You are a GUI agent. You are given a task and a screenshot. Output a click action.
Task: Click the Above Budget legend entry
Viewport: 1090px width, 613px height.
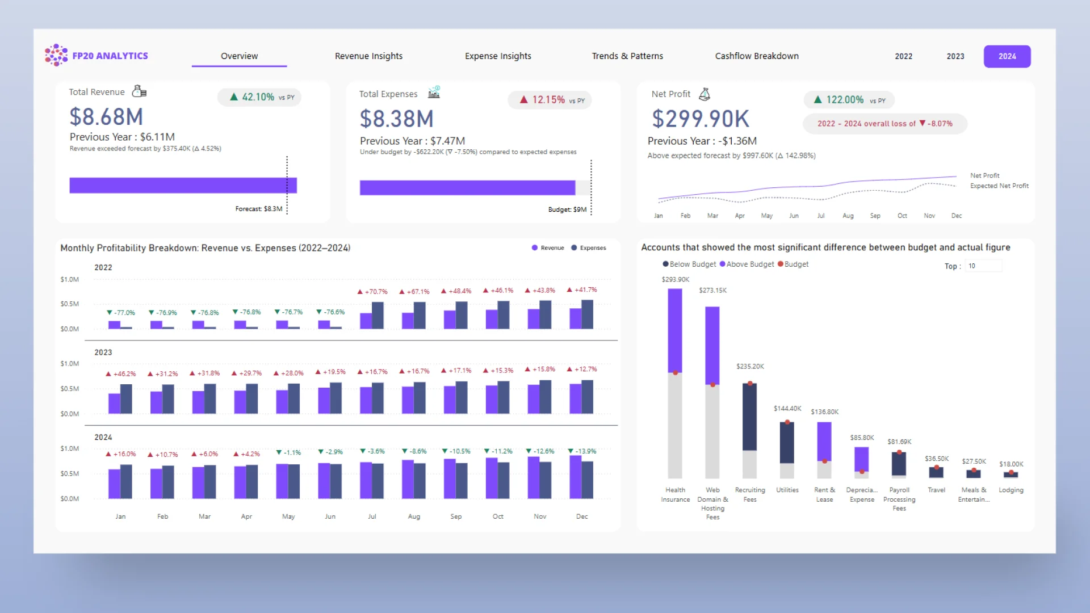749,264
